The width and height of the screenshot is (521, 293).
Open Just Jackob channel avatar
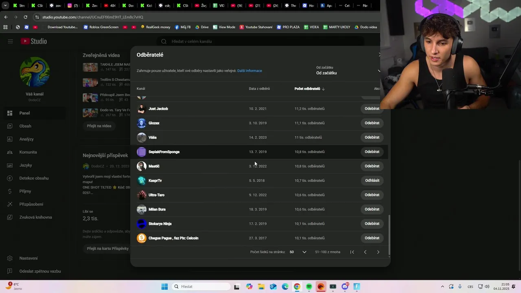click(142, 109)
